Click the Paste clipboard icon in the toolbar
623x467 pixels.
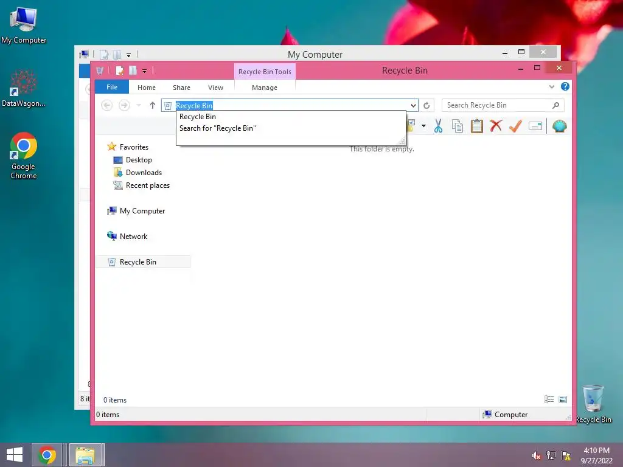click(476, 126)
